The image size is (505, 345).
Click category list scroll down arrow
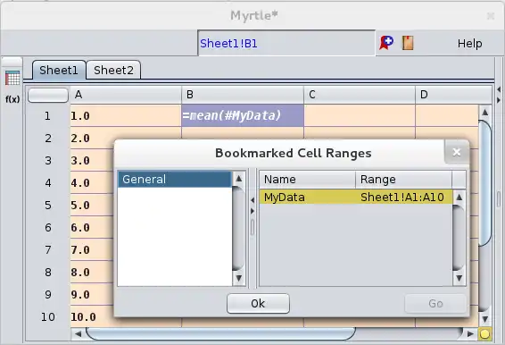point(238,278)
